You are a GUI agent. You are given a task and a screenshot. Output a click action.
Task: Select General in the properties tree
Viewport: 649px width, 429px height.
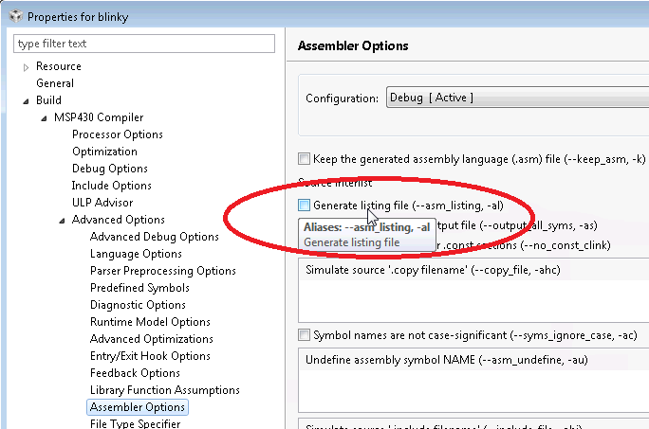pos(54,83)
